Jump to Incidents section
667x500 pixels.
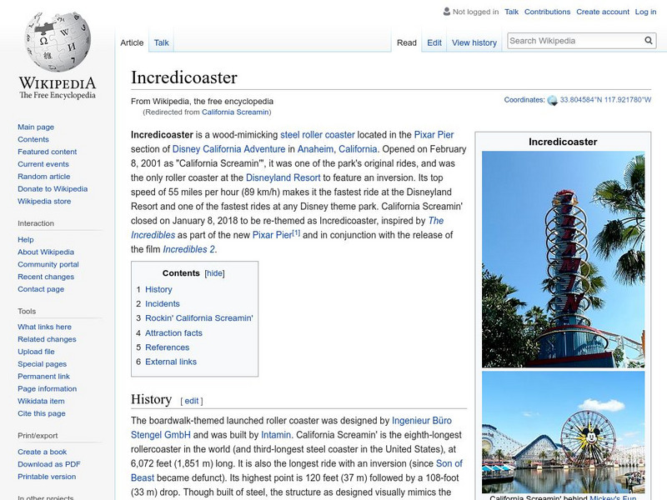click(163, 303)
